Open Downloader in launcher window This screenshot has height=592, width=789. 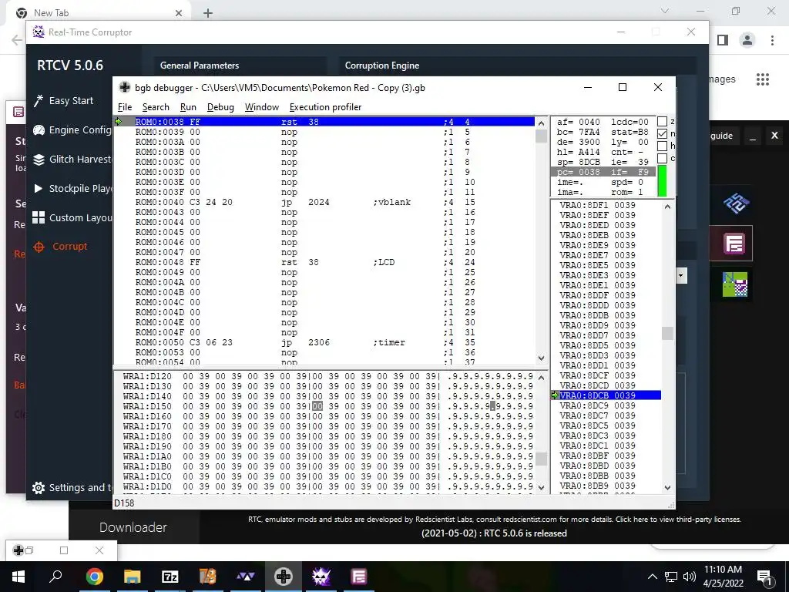tap(133, 527)
